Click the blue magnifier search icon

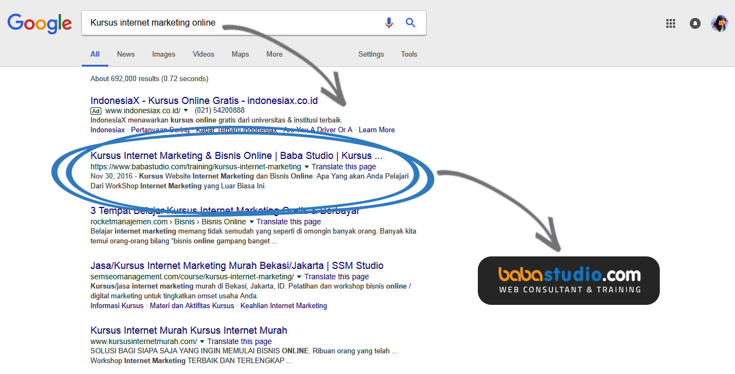(x=410, y=23)
